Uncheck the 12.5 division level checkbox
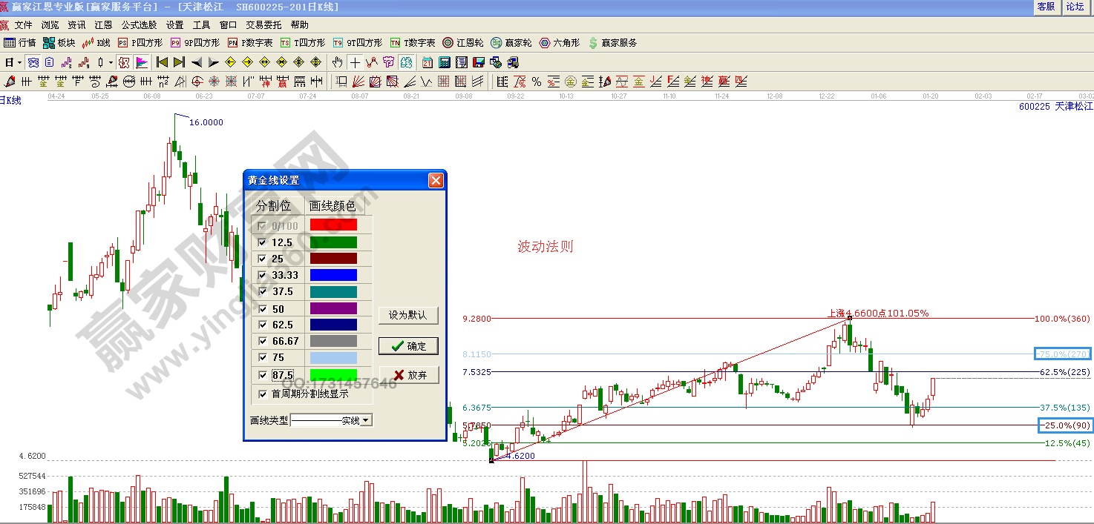 click(261, 242)
